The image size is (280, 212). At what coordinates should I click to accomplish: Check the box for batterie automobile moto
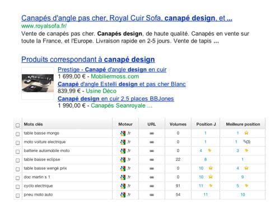pyautogui.click(x=17, y=151)
